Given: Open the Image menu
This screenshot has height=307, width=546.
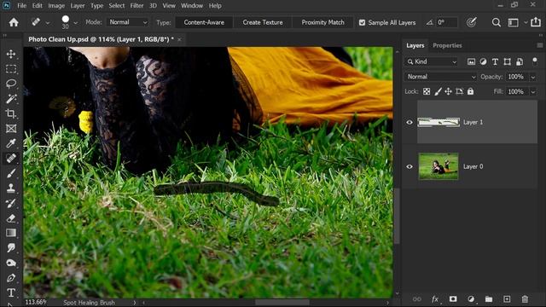Looking at the screenshot, I should point(56,6).
